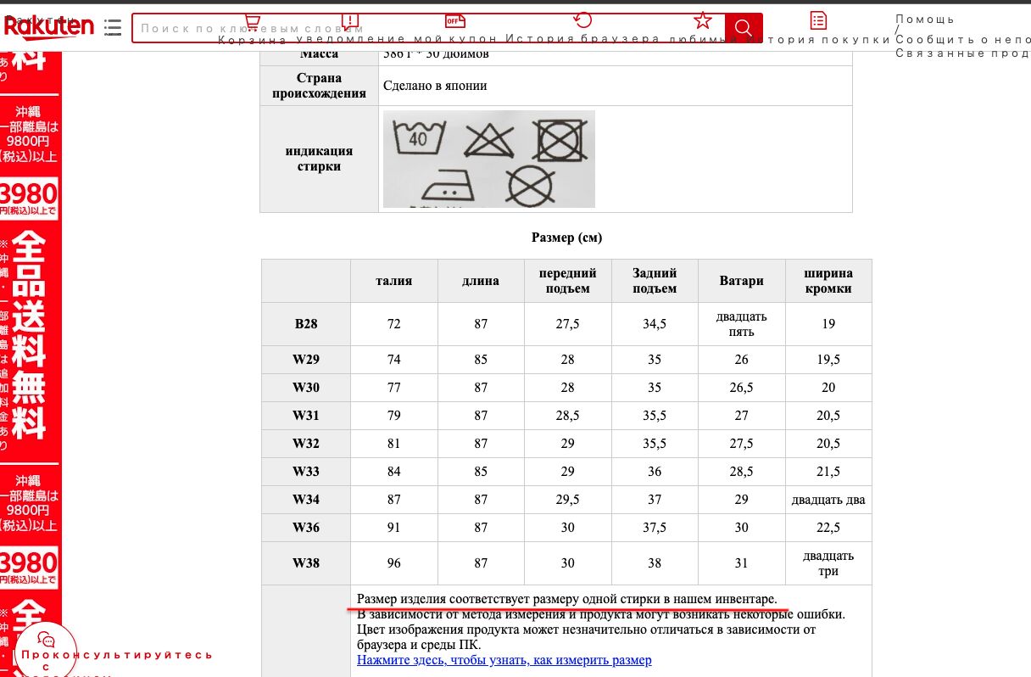The image size is (1031, 677).
Task: Click waist value 74 in W29 row
Action: pyautogui.click(x=394, y=360)
